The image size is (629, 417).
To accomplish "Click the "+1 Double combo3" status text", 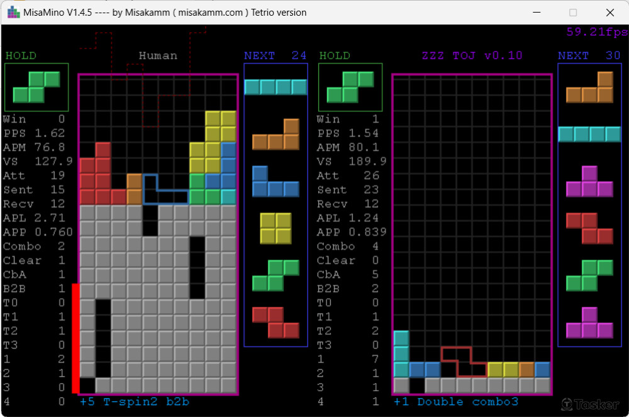I will point(455,402).
